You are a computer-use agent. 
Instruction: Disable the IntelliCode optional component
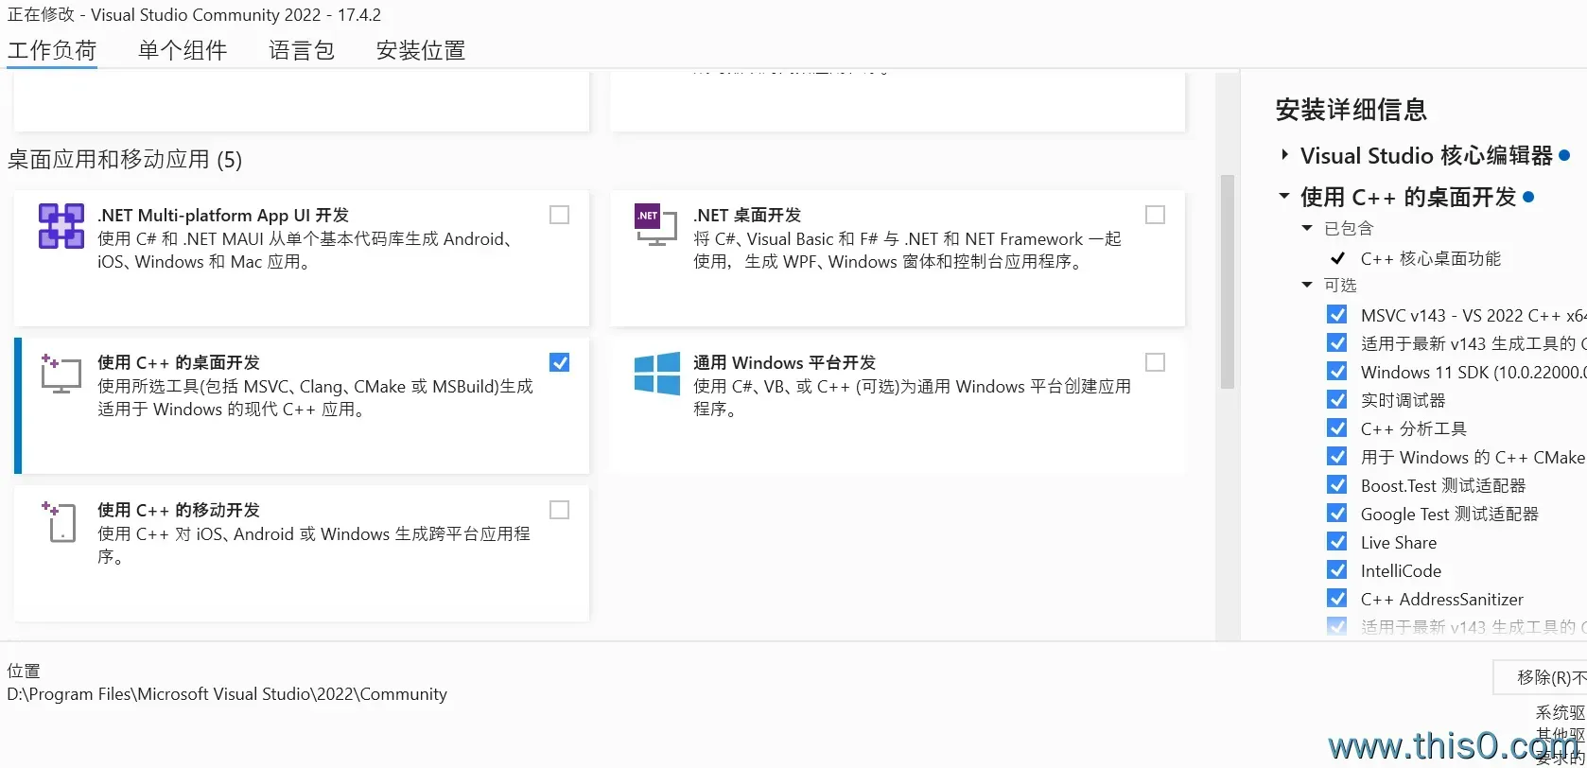[x=1337, y=570]
